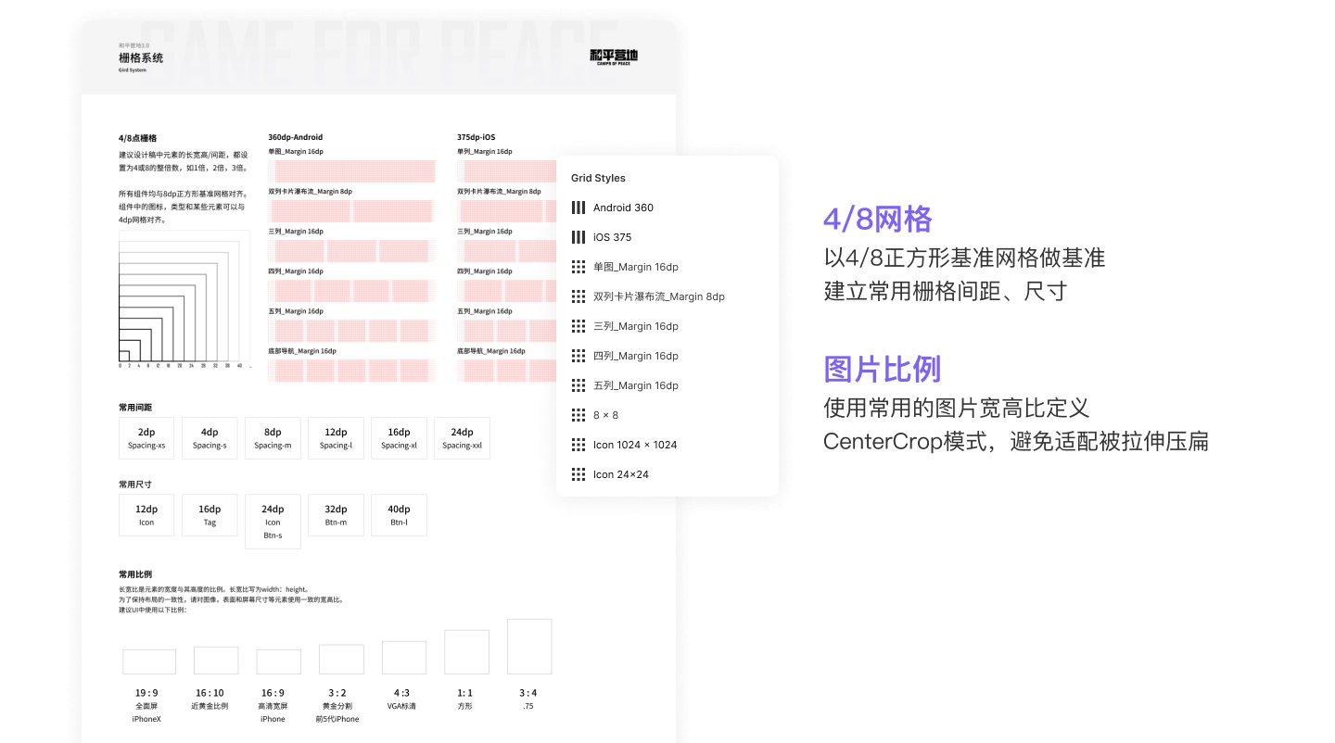This screenshot has width=1335, height=743.
Task: Click Android 双列卡片瀑布流_Margin 8dp grid preview
Action: tap(351, 210)
